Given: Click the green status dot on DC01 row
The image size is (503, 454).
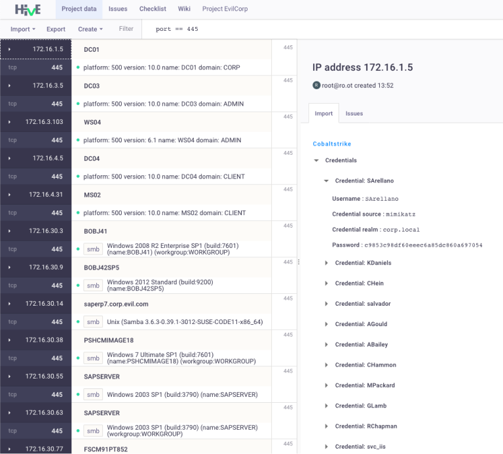Looking at the screenshot, I should coord(78,67).
